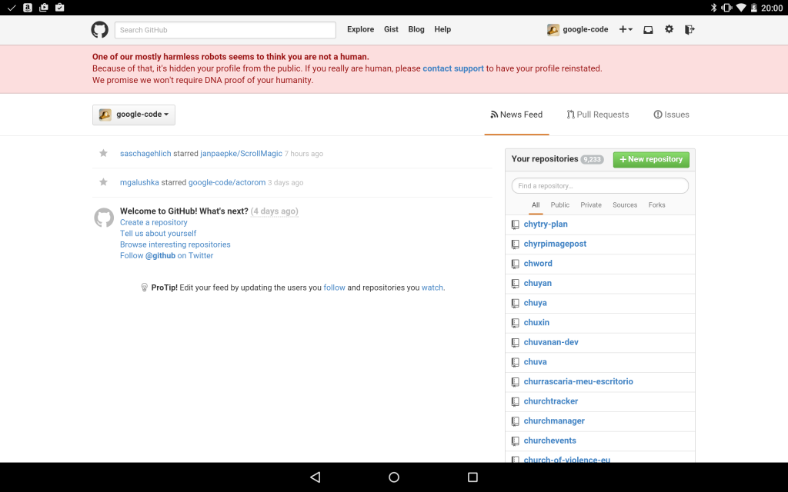Image resolution: width=788 pixels, height=492 pixels.
Task: Click the star icon beside mgalushka
Action: (104, 181)
